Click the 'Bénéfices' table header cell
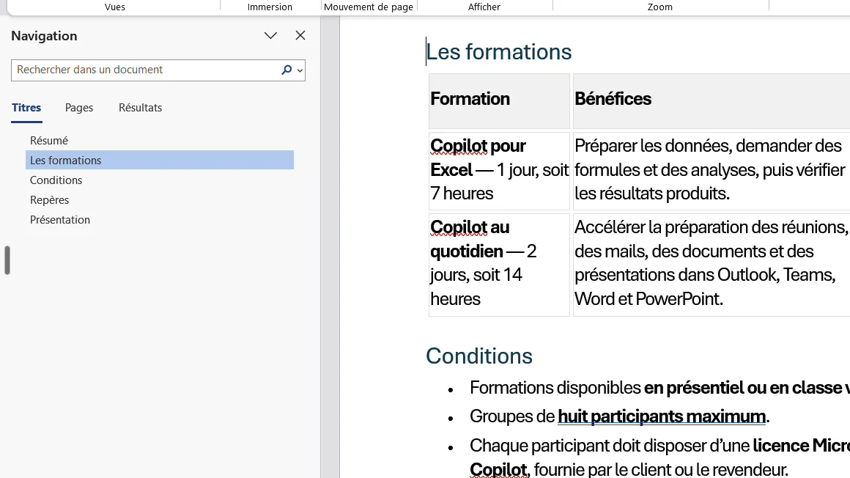This screenshot has height=478, width=850. (x=712, y=101)
